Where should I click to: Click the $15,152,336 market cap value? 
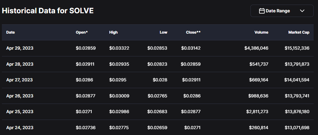(297, 48)
